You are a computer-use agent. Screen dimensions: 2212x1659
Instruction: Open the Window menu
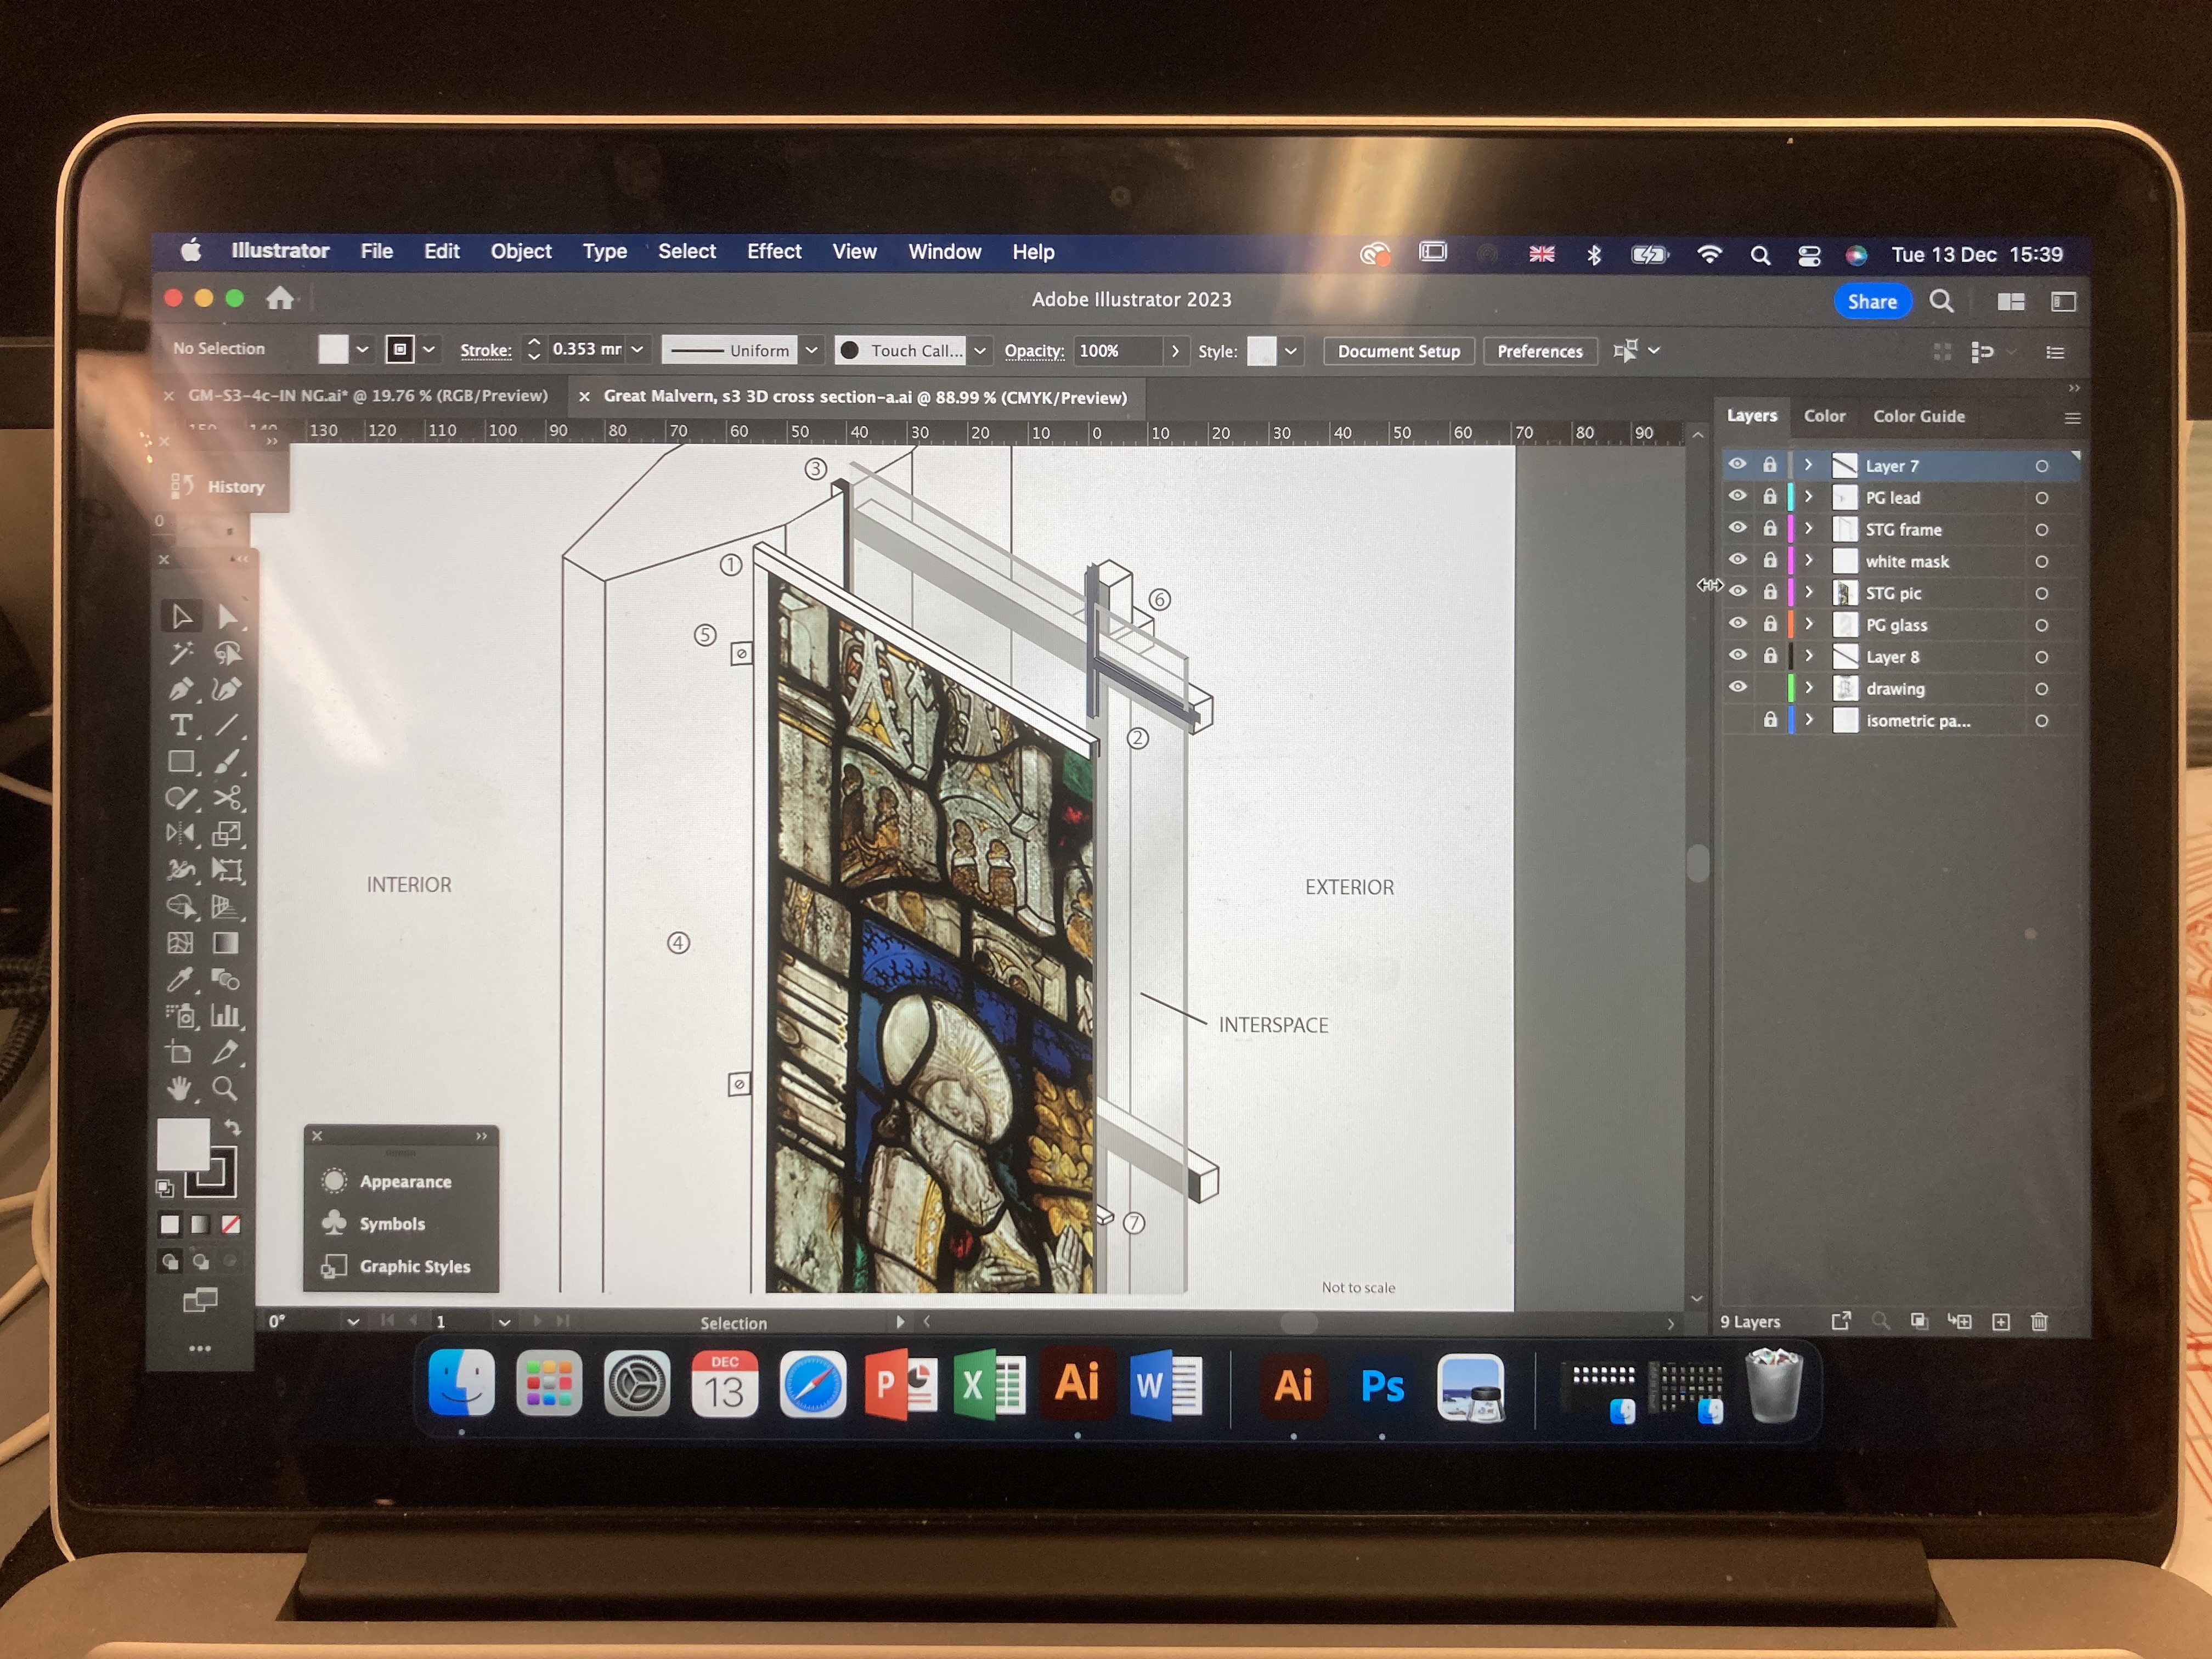click(944, 252)
